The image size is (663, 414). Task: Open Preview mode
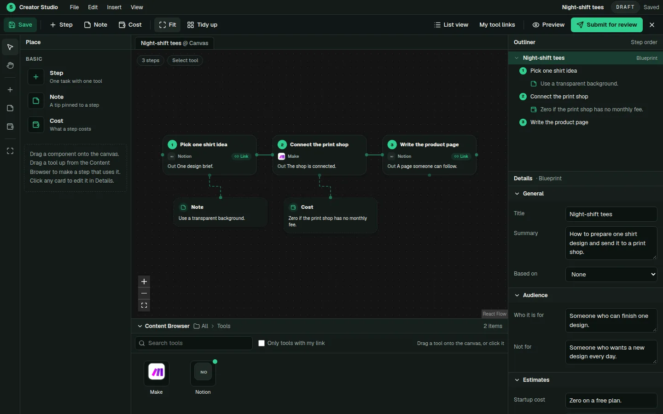click(548, 25)
